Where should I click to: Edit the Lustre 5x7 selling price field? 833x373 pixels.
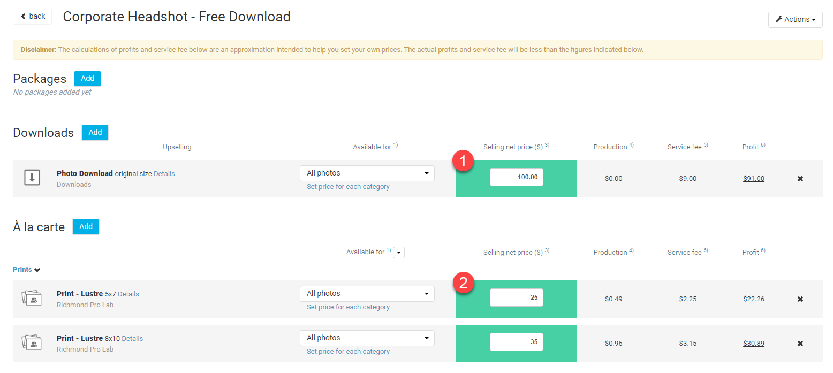[x=516, y=298]
